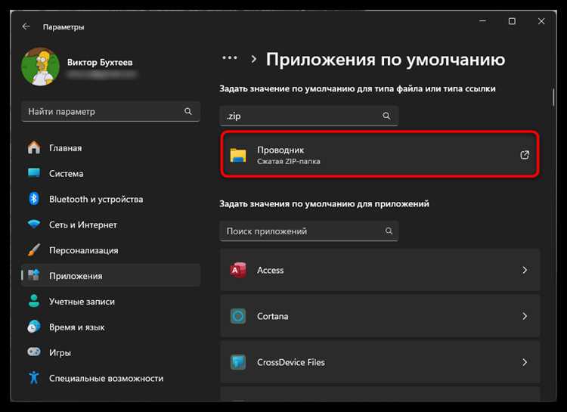Click the magnifier in Найти параметр box

click(188, 111)
